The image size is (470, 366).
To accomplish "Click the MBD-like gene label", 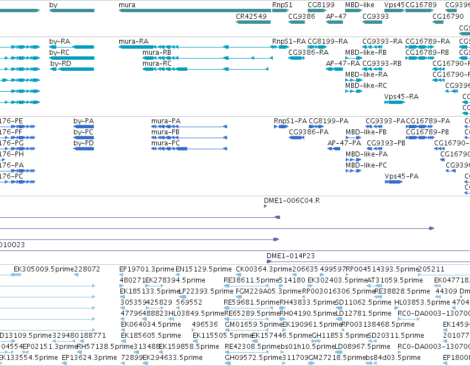I will click(360, 5).
